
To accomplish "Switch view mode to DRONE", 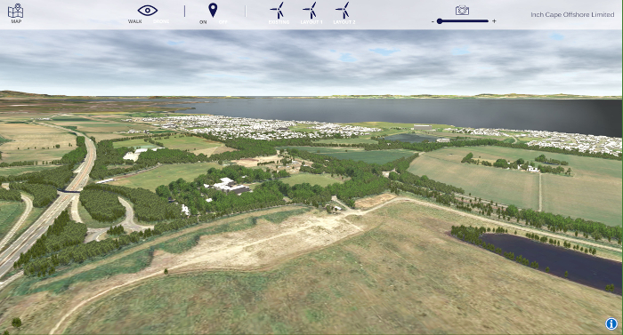I will click(161, 21).
